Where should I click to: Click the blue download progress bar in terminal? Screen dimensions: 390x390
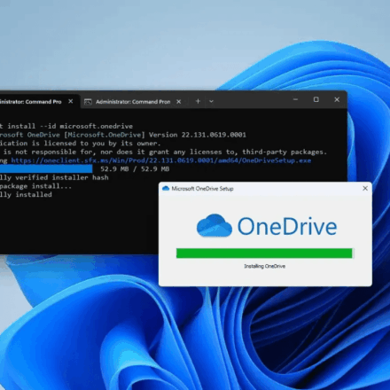click(x=46, y=169)
